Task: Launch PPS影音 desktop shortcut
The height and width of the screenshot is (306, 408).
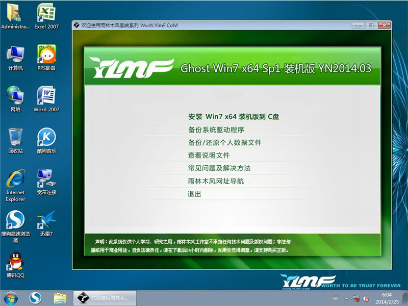Action: pyautogui.click(x=46, y=57)
